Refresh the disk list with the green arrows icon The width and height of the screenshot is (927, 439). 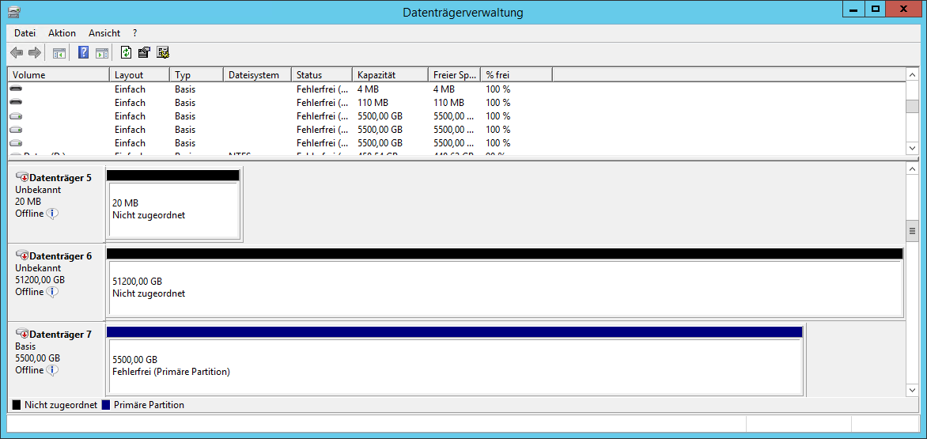point(126,53)
